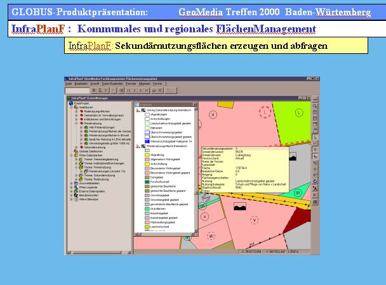Image resolution: width=386 pixels, height=285 pixels.
Task: Click the Landwirtschaft legend color swatch
Action: pyautogui.click(x=147, y=227)
